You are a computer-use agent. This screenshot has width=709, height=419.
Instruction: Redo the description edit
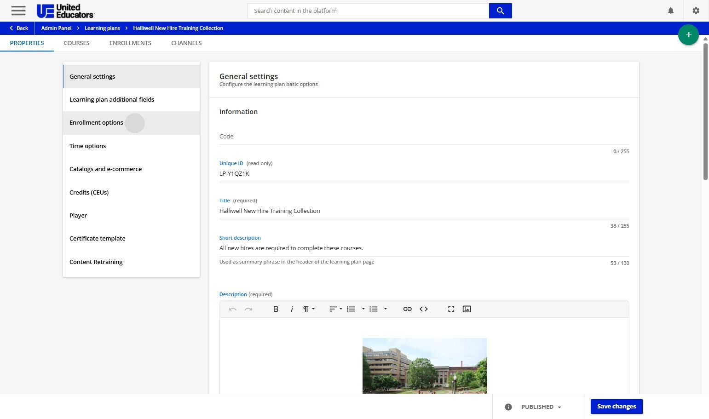[248, 309]
